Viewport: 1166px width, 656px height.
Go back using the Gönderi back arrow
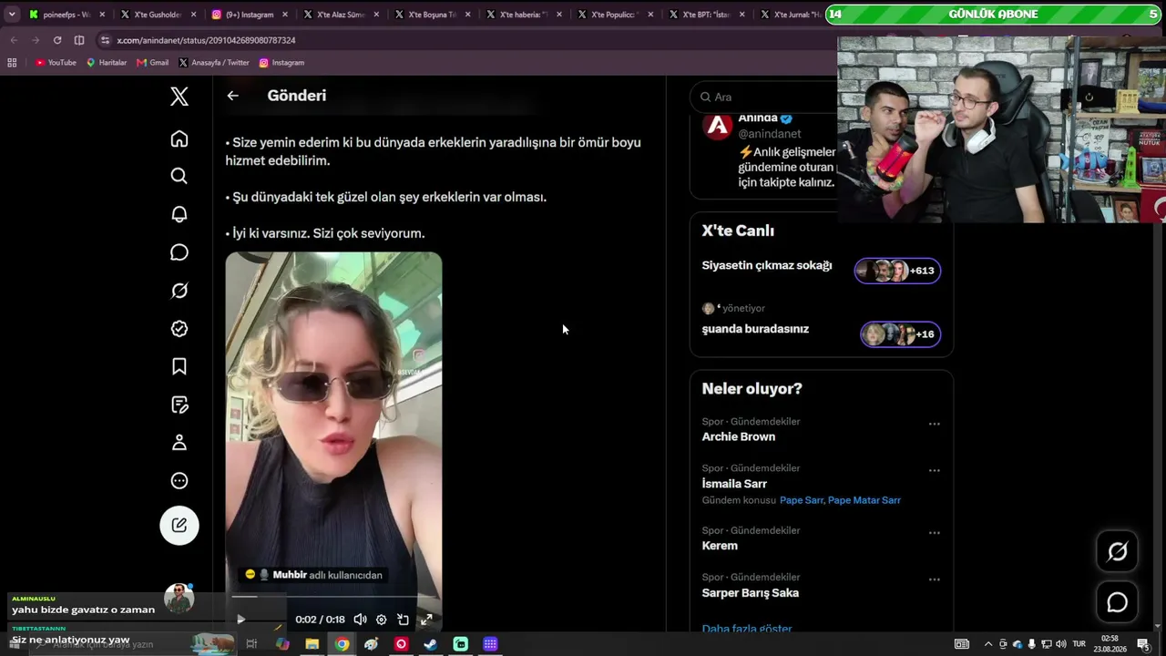point(233,96)
